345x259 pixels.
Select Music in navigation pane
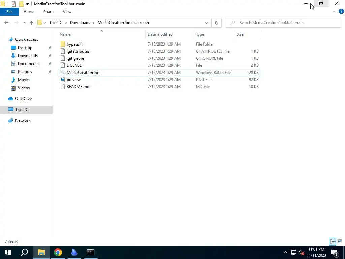(x=23, y=80)
